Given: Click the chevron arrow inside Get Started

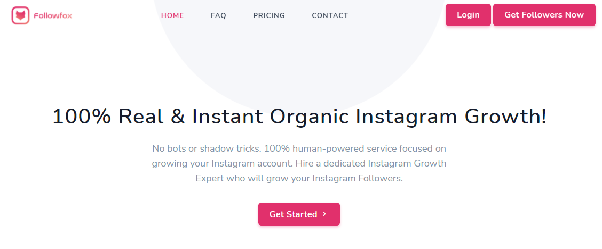Looking at the screenshot, I should pyautogui.click(x=324, y=214).
